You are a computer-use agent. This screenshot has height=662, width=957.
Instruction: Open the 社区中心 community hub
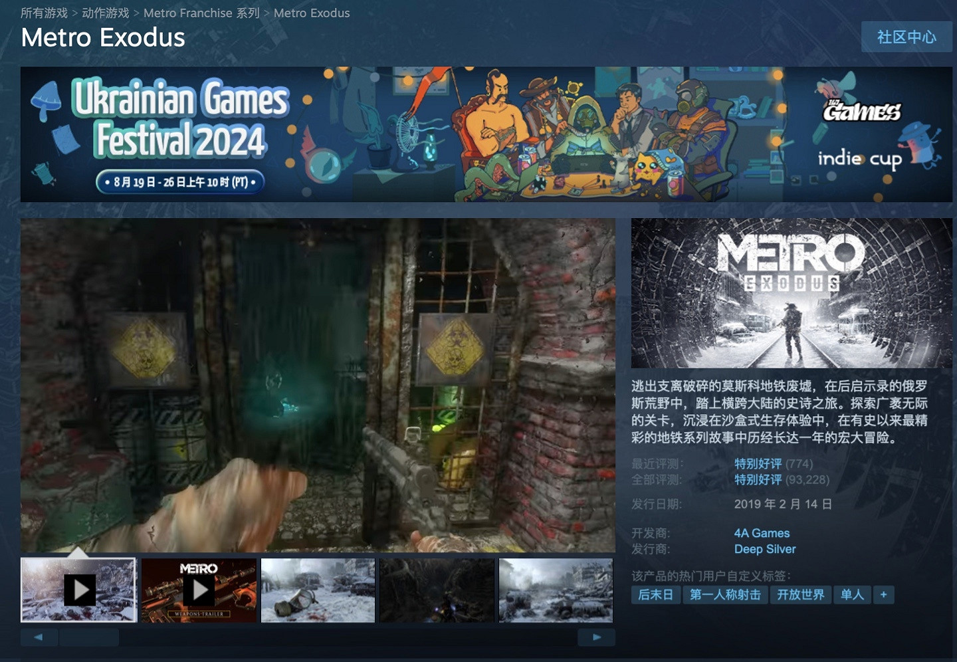906,37
